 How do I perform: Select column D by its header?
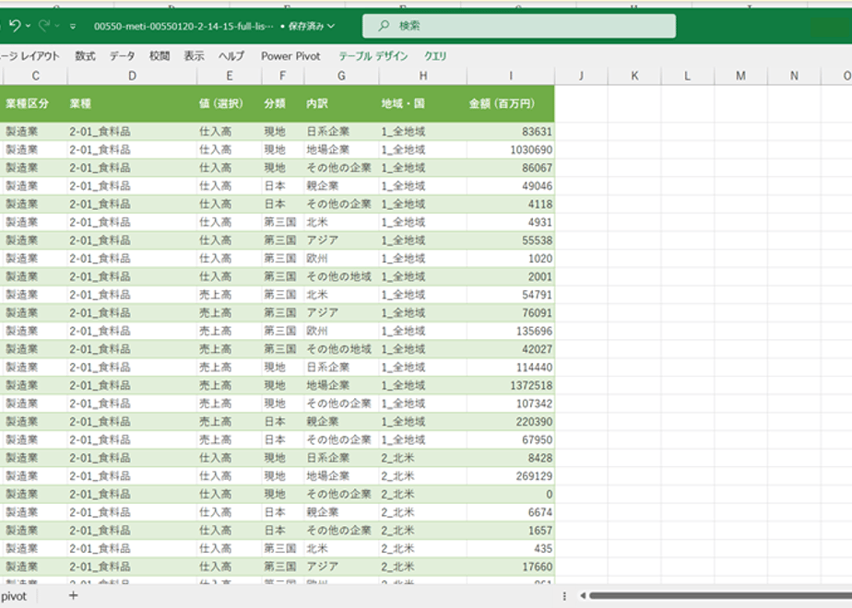[x=132, y=76]
